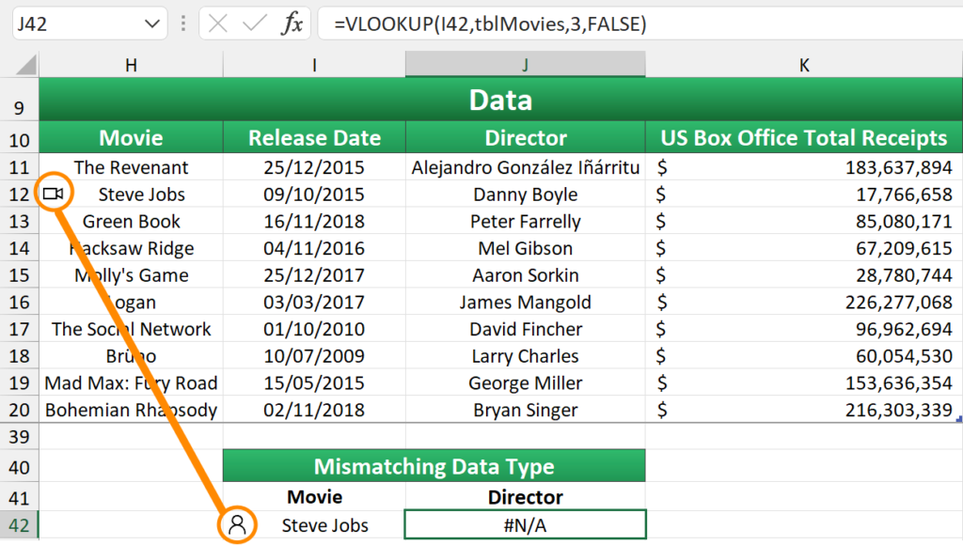Select column H header

click(131, 64)
